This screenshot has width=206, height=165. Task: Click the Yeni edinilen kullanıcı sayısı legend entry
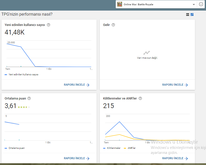21,75
